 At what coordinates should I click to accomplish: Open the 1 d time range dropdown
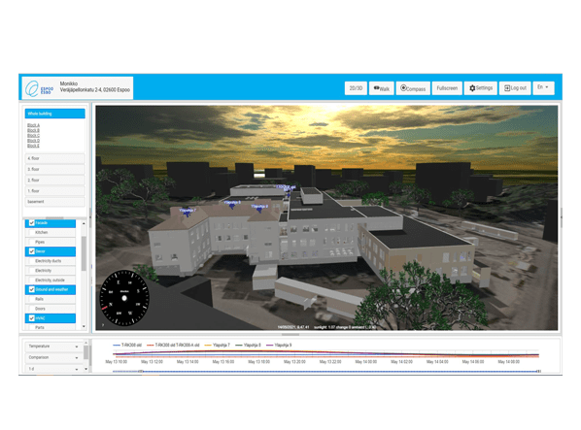pyautogui.click(x=53, y=369)
